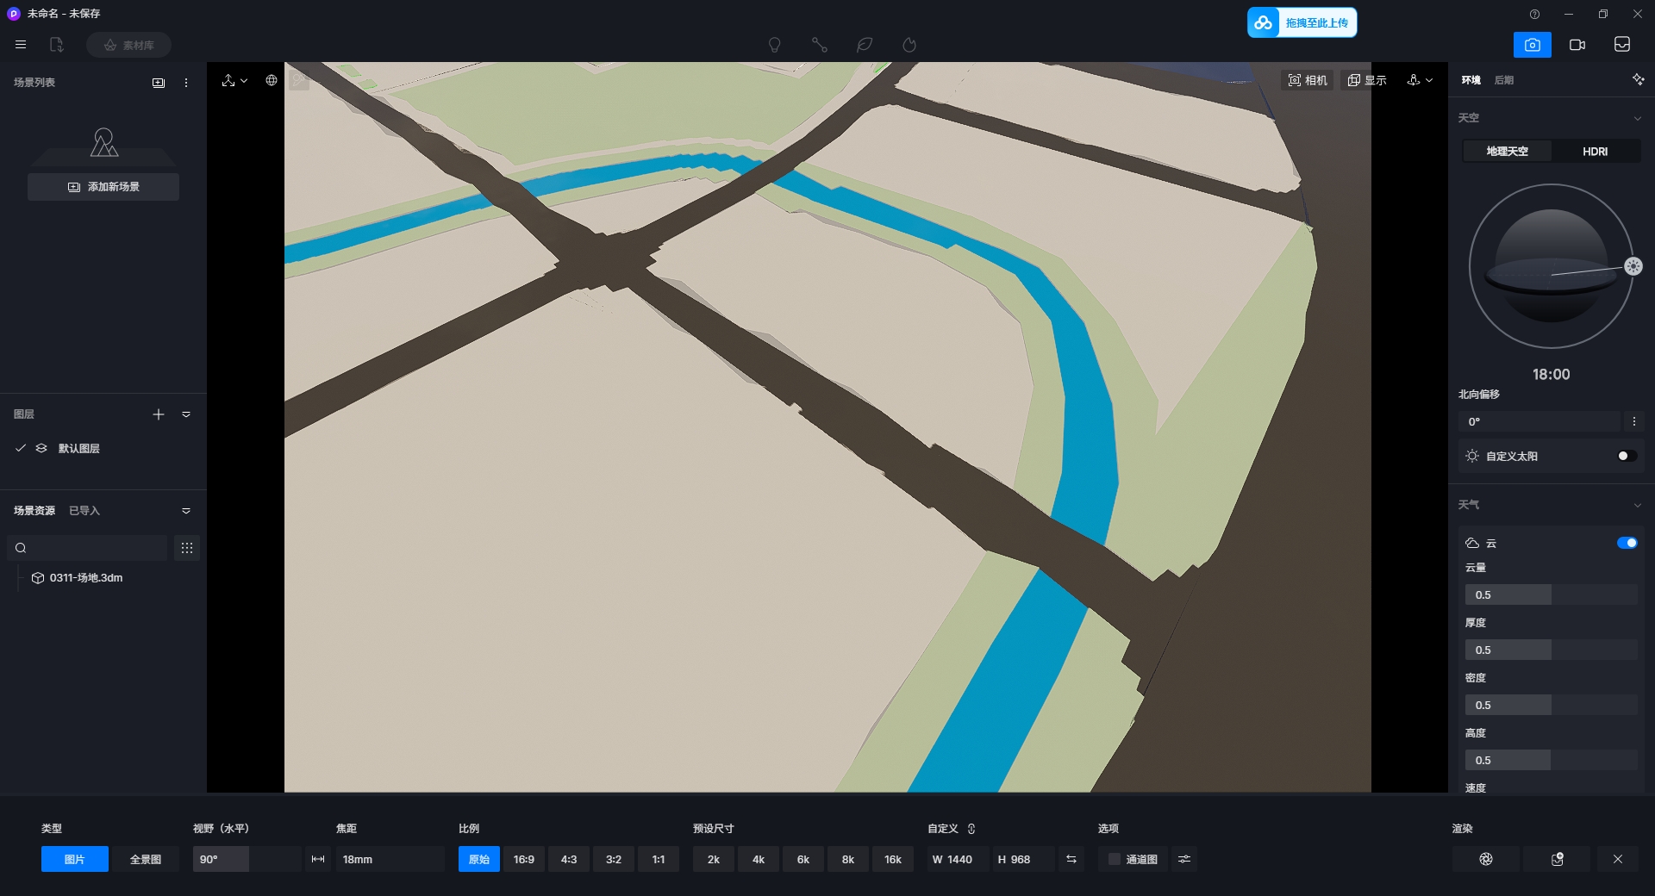1655x896 pixels.
Task: Collapse the sky section chevron
Action: click(1637, 118)
